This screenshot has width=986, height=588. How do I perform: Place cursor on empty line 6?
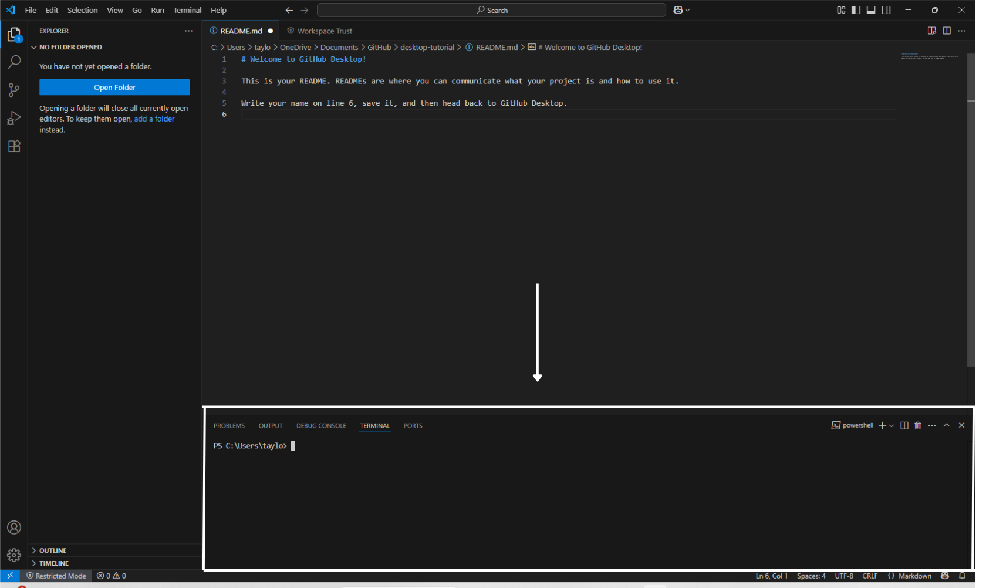[568, 114]
